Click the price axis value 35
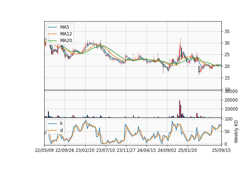246x177 pixels. (227, 32)
